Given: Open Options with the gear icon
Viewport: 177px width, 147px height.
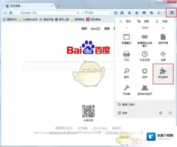Looking at the screenshot, I should click(145, 73).
